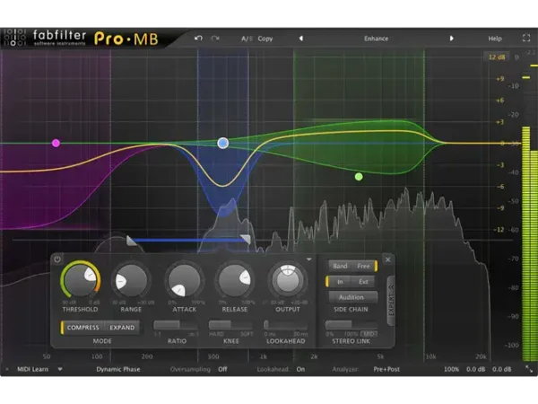Close the band controls panel
This screenshot has height=404, width=538.
point(387,259)
